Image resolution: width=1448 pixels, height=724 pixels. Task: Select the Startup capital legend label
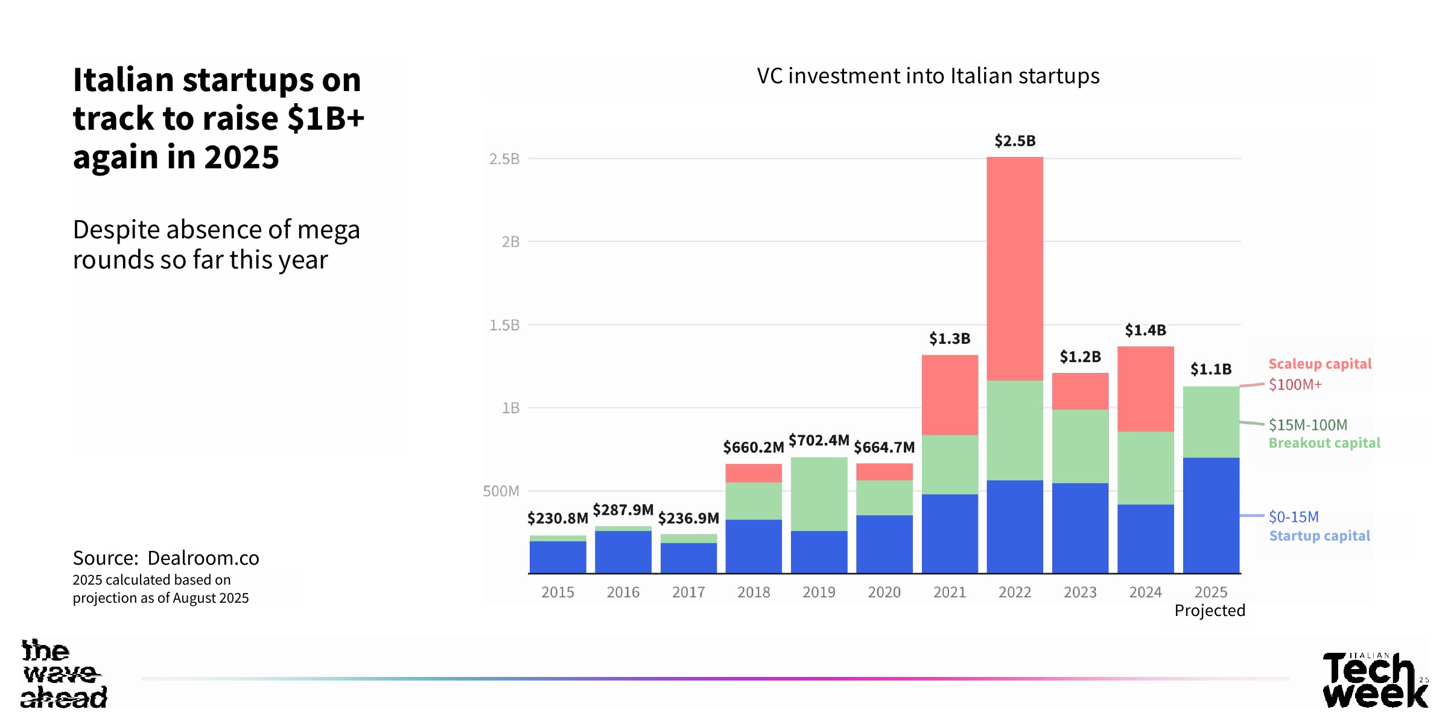1319,536
